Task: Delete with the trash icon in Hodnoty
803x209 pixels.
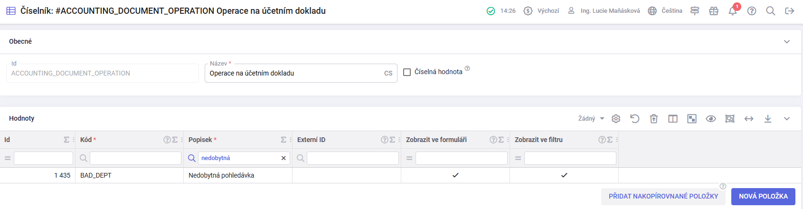Action: coord(654,119)
